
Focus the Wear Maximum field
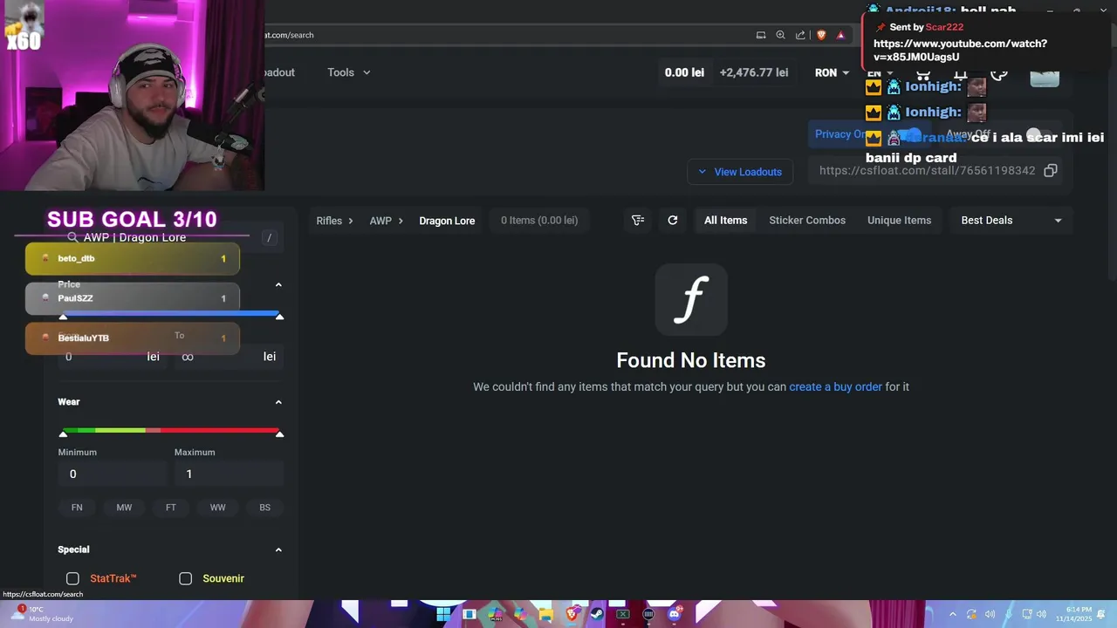coord(229,474)
